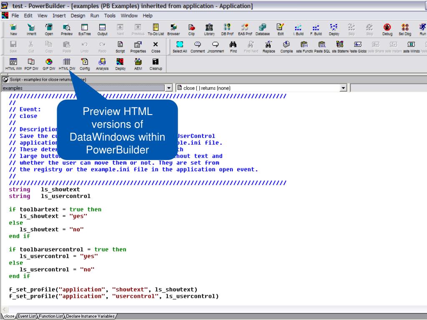Start an incremental build with I. Build
Image resolution: width=427 pixels, height=320 pixels.
pos(298,30)
